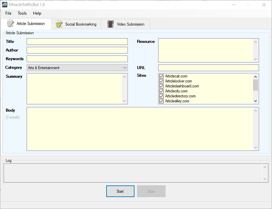This screenshot has width=272, height=209.
Task: Switch to the Social Bookmarking tab
Action: tap(76, 24)
